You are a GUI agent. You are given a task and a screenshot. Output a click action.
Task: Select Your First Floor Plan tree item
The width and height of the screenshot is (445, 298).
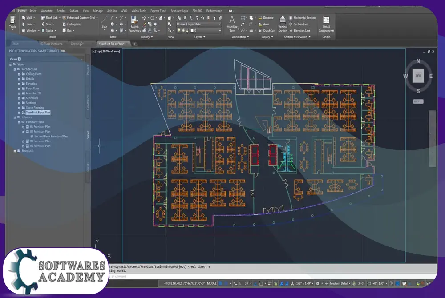click(38, 113)
